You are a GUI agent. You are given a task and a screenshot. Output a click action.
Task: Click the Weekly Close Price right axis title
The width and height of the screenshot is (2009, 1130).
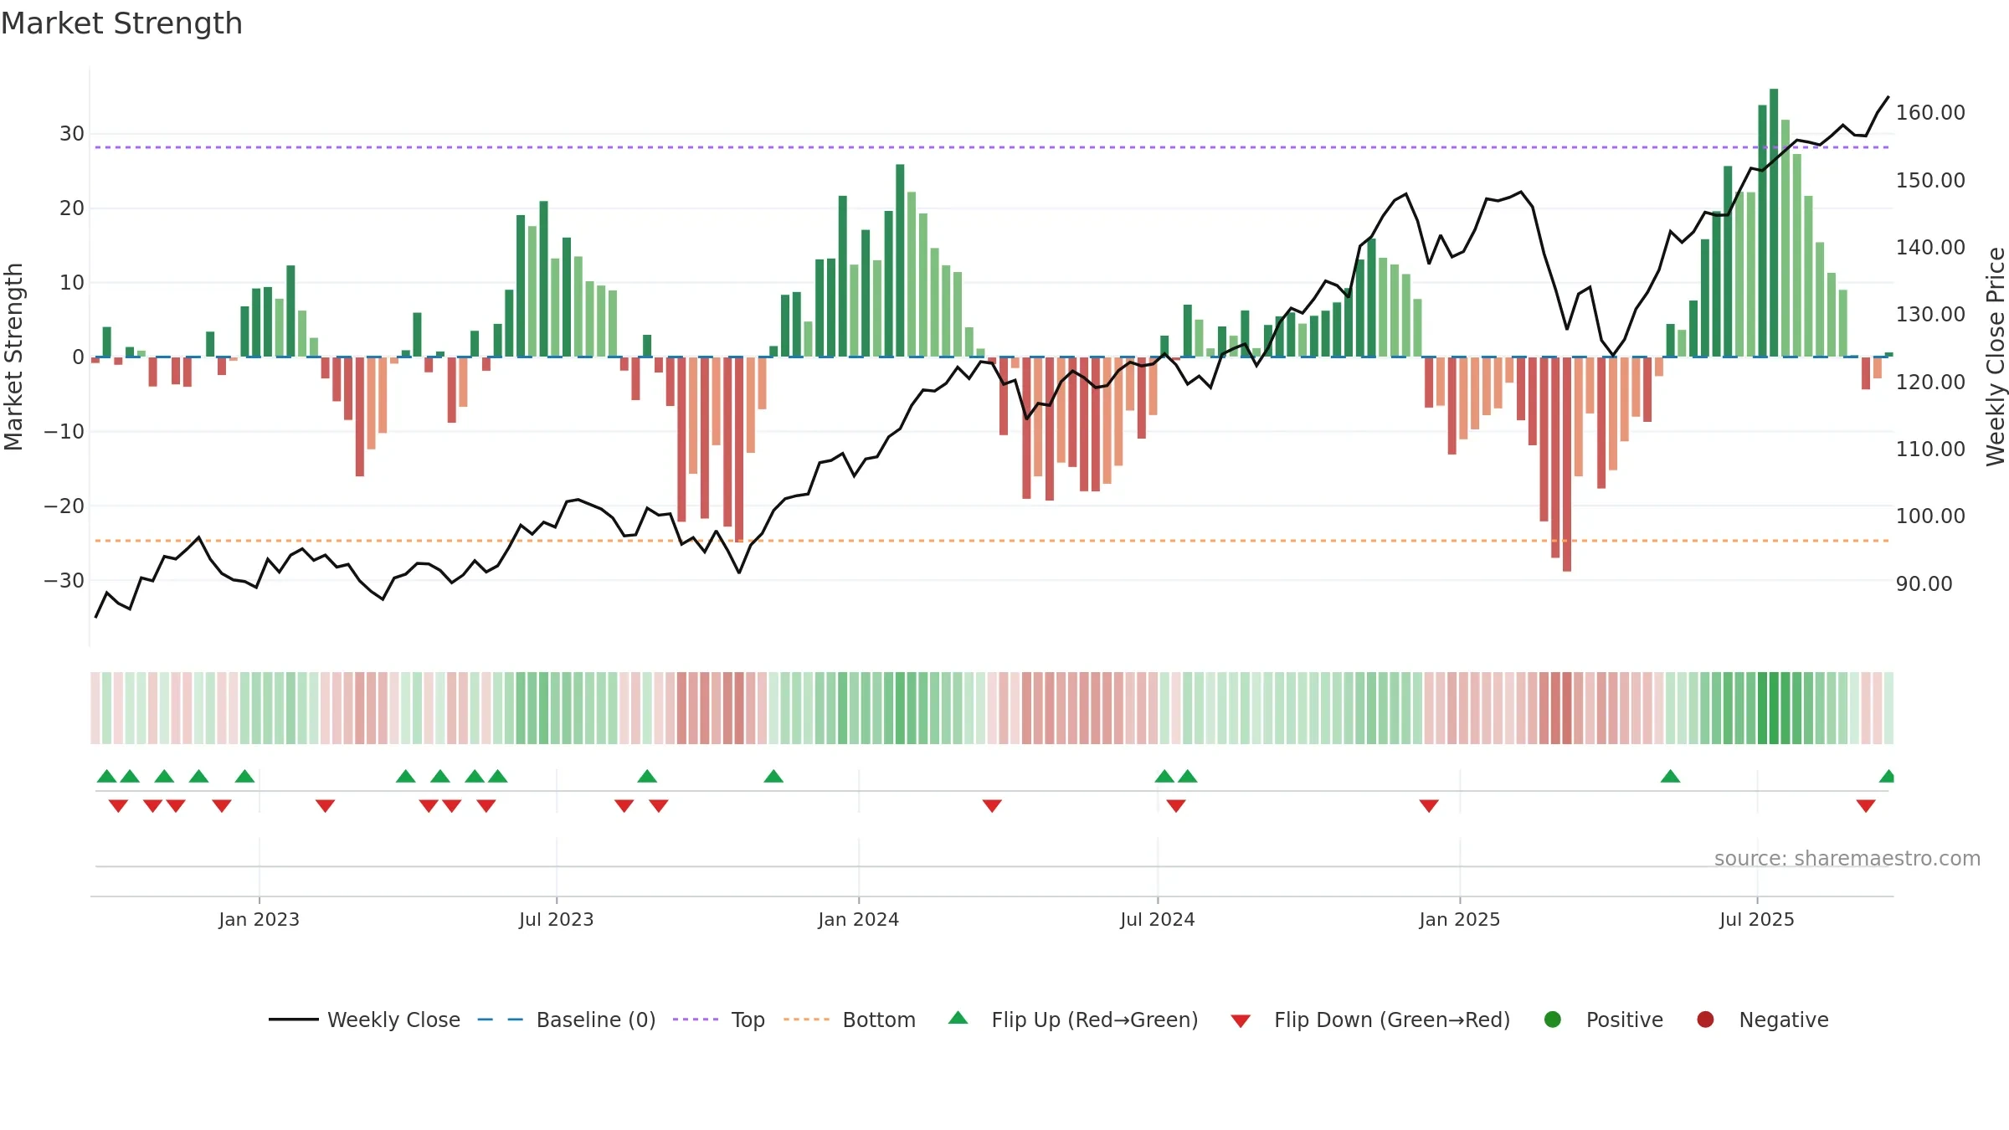1996,357
